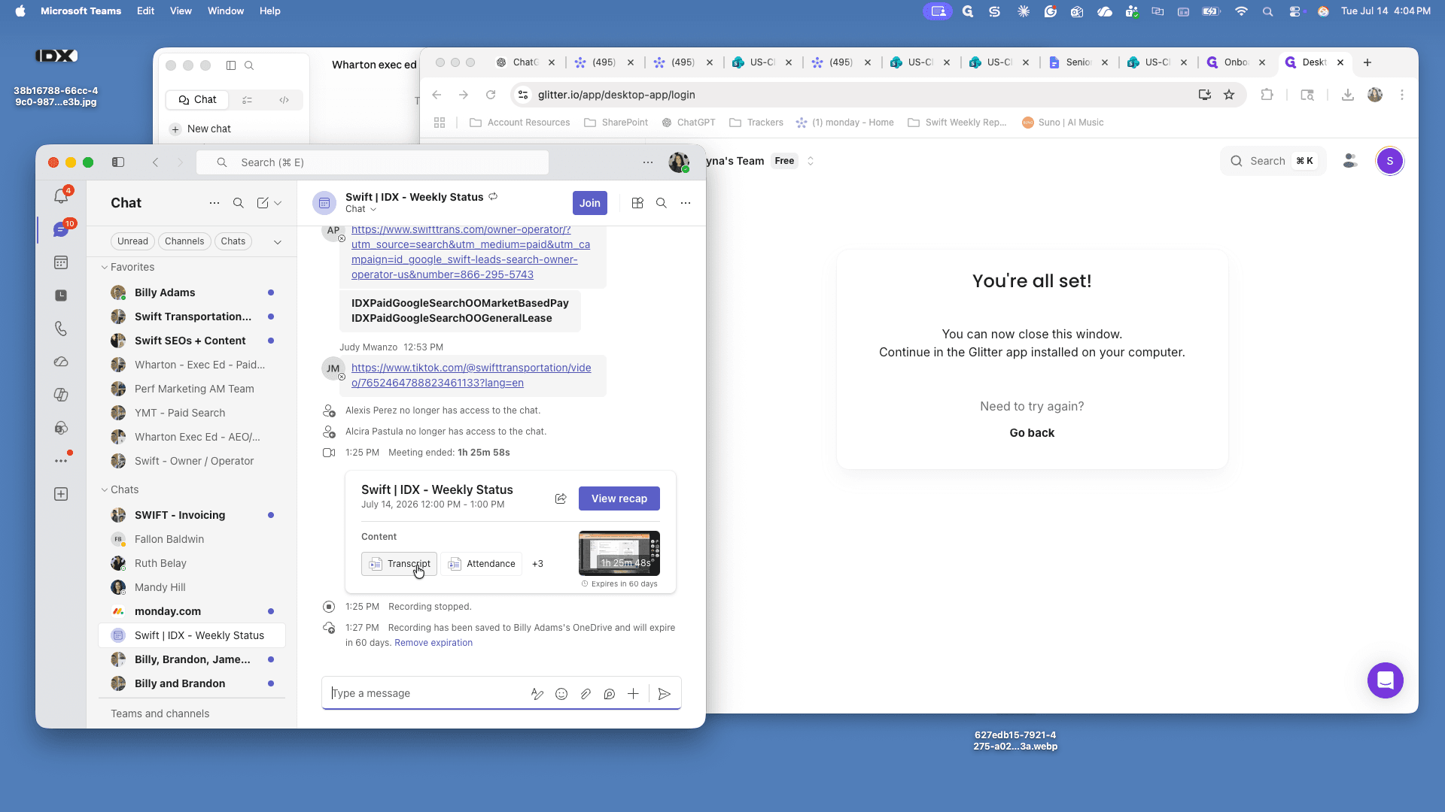Collapse the Chats section
The height and width of the screenshot is (812, 1445).
(x=105, y=489)
